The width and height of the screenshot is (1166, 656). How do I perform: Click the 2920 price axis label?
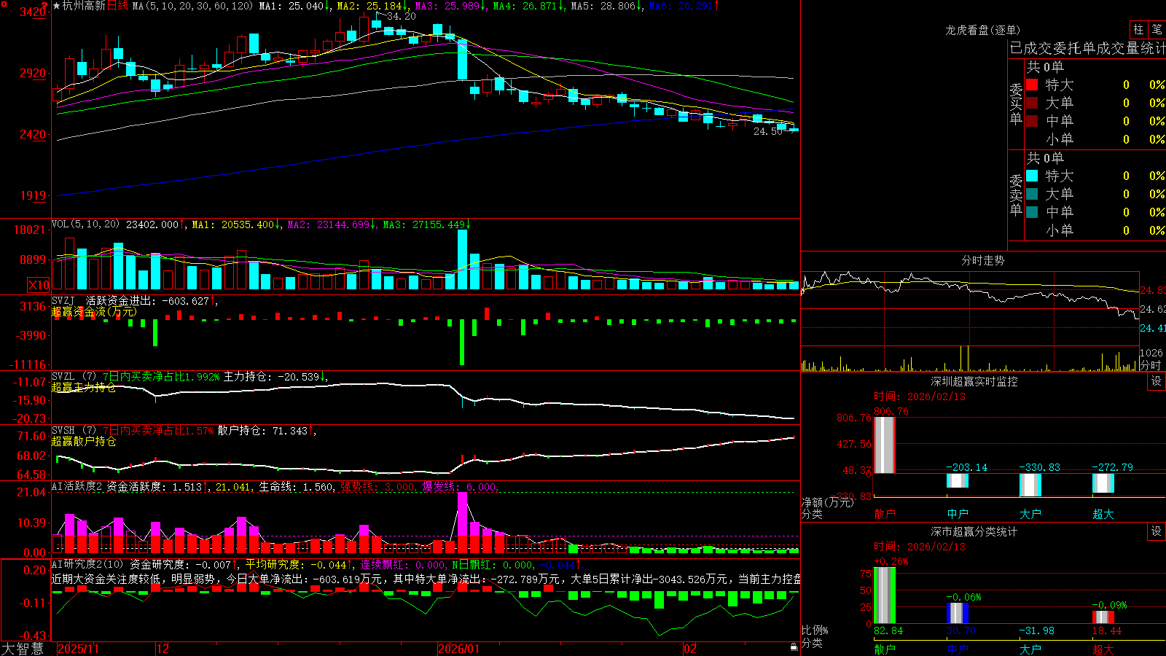33,73
